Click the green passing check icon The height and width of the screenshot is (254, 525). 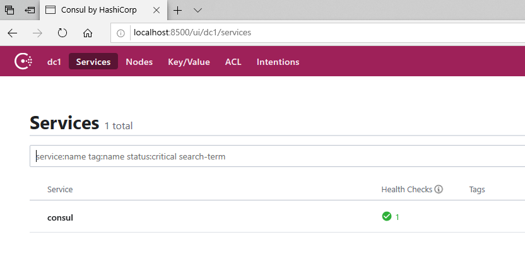[x=386, y=217]
